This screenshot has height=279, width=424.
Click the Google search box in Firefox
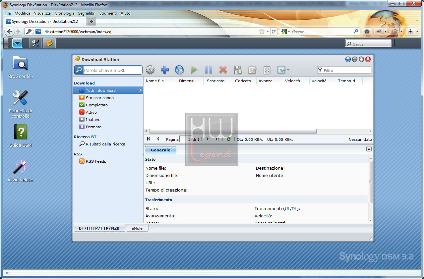pos(322,31)
